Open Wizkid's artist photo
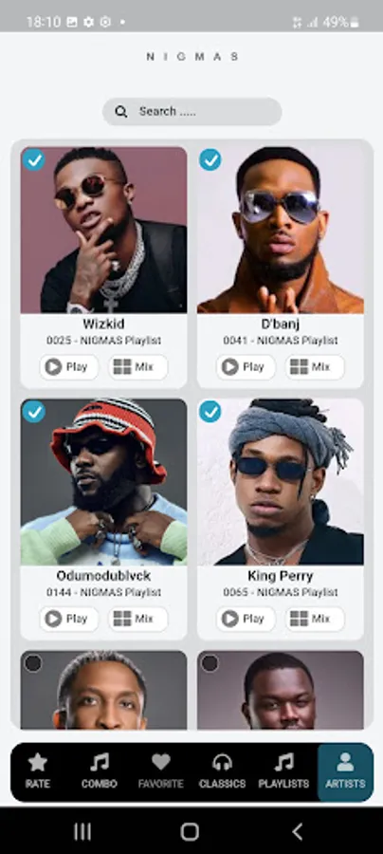 [x=104, y=230]
